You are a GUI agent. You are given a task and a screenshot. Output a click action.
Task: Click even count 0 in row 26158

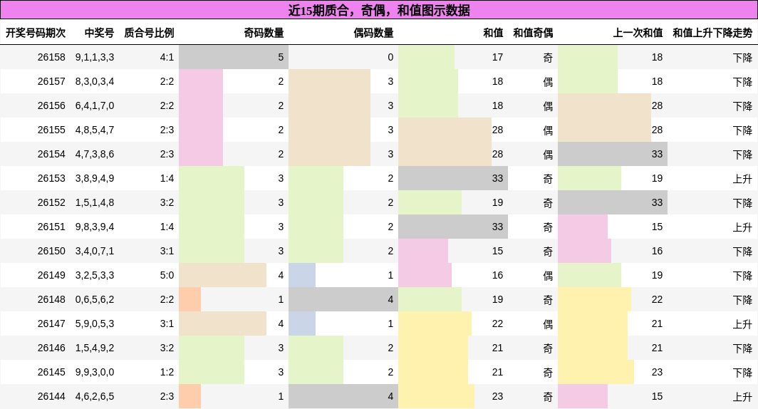[390, 57]
